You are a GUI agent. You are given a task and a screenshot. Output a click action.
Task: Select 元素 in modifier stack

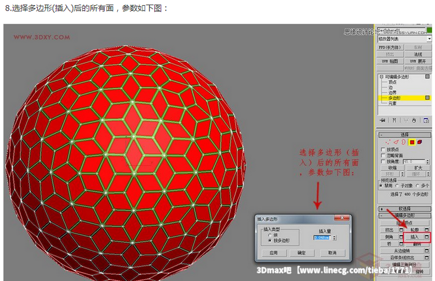392,103
